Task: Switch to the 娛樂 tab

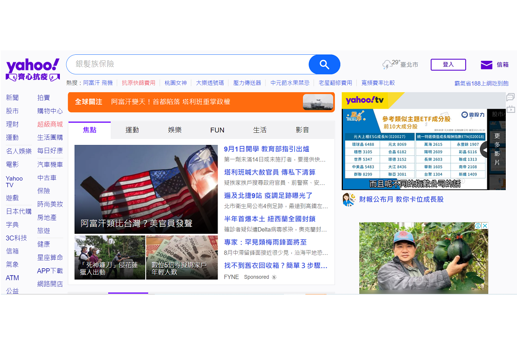Action: [174, 130]
